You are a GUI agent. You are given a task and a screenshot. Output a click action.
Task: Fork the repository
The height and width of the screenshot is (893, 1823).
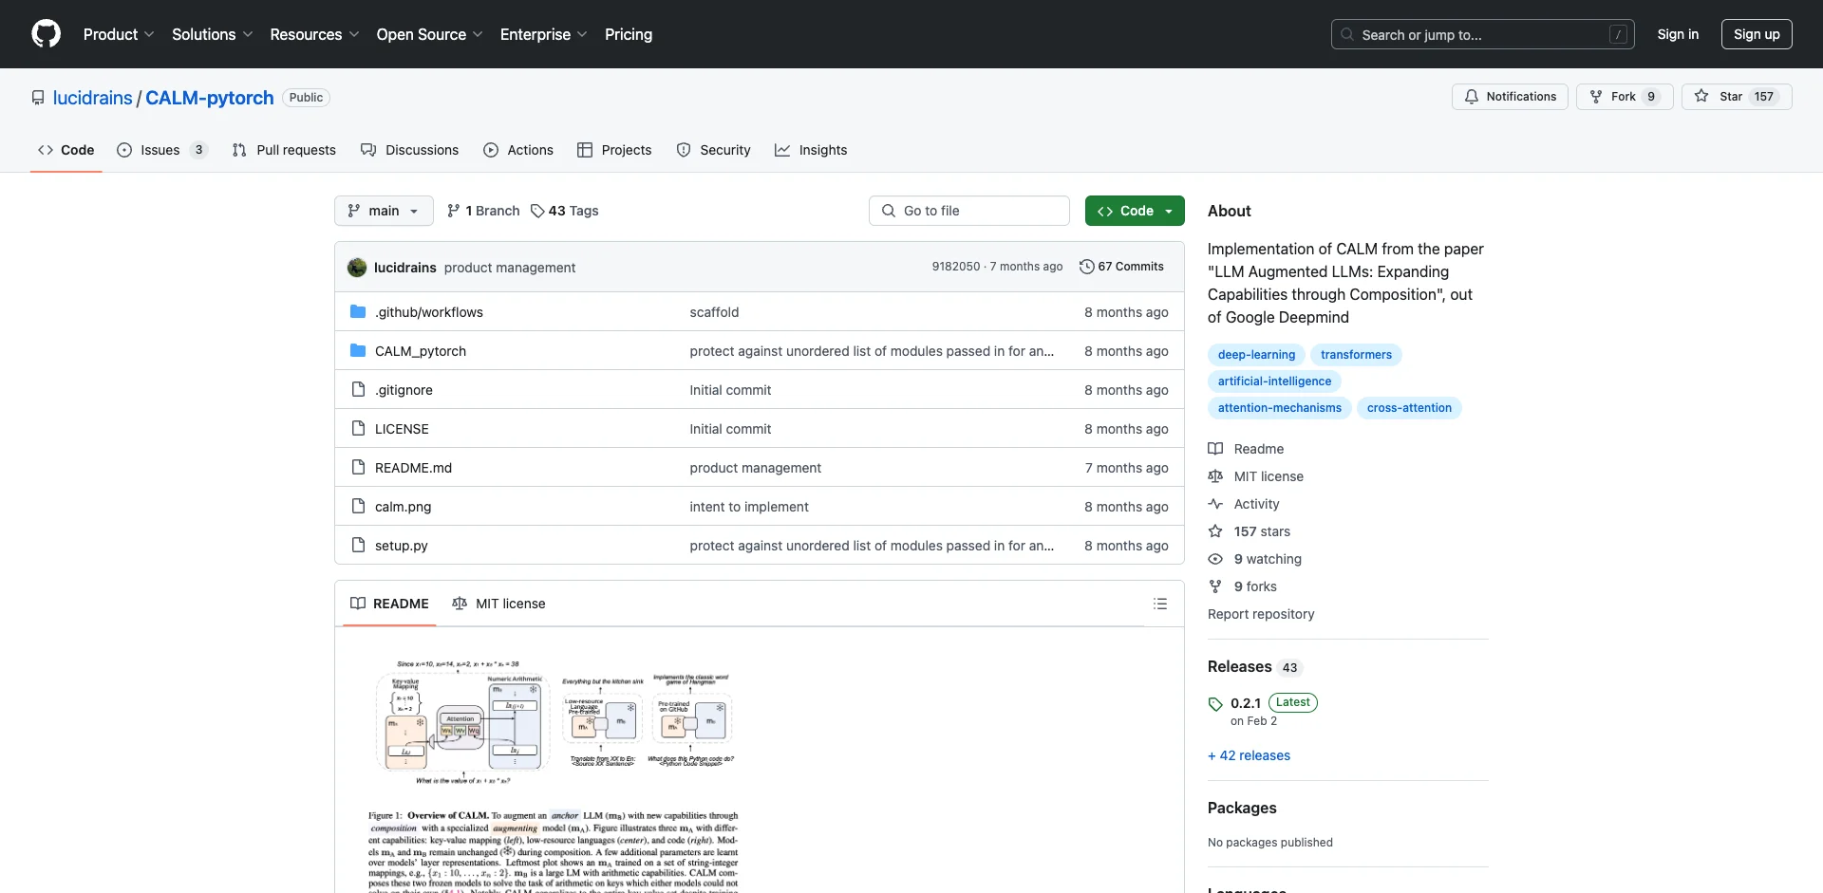point(1625,97)
